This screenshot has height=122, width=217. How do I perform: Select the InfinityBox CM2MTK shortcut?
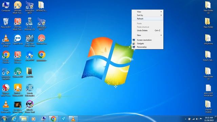(6, 74)
